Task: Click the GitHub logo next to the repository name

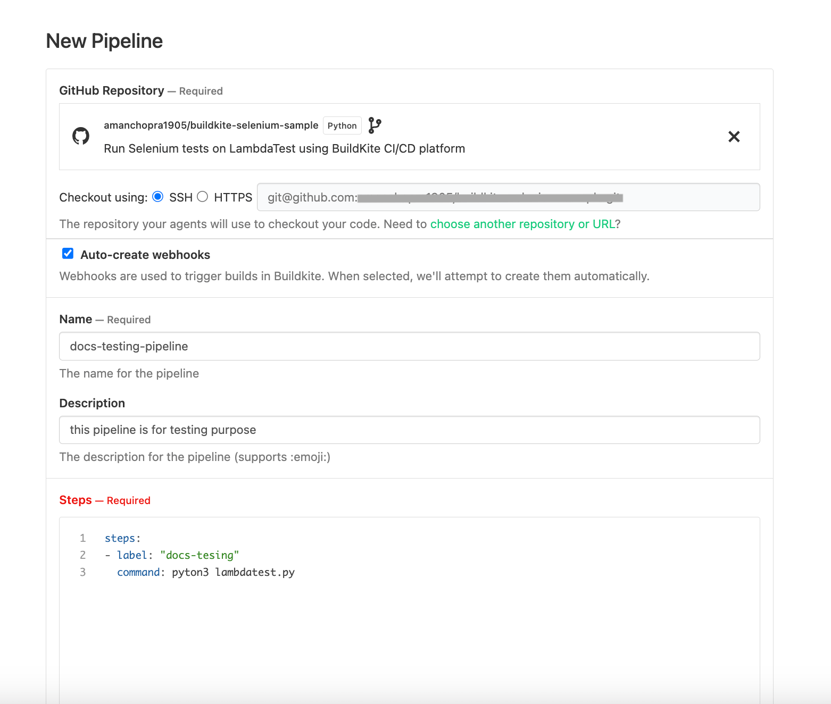Action: click(80, 137)
